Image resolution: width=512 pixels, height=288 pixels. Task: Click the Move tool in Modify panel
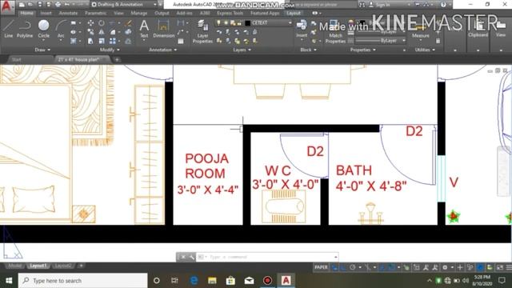pyautogui.click(x=90, y=23)
